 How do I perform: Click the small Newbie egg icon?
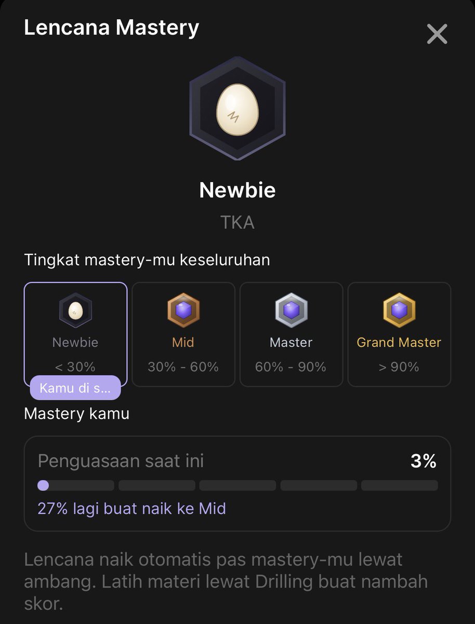(x=75, y=310)
